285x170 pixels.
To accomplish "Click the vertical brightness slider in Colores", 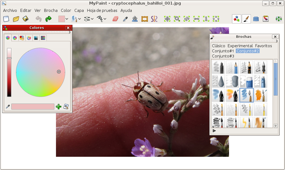I will click(9, 72).
